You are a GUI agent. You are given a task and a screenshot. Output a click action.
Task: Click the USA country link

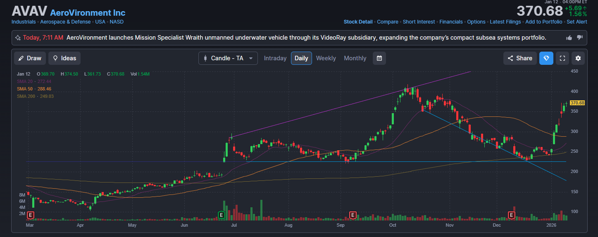point(100,22)
